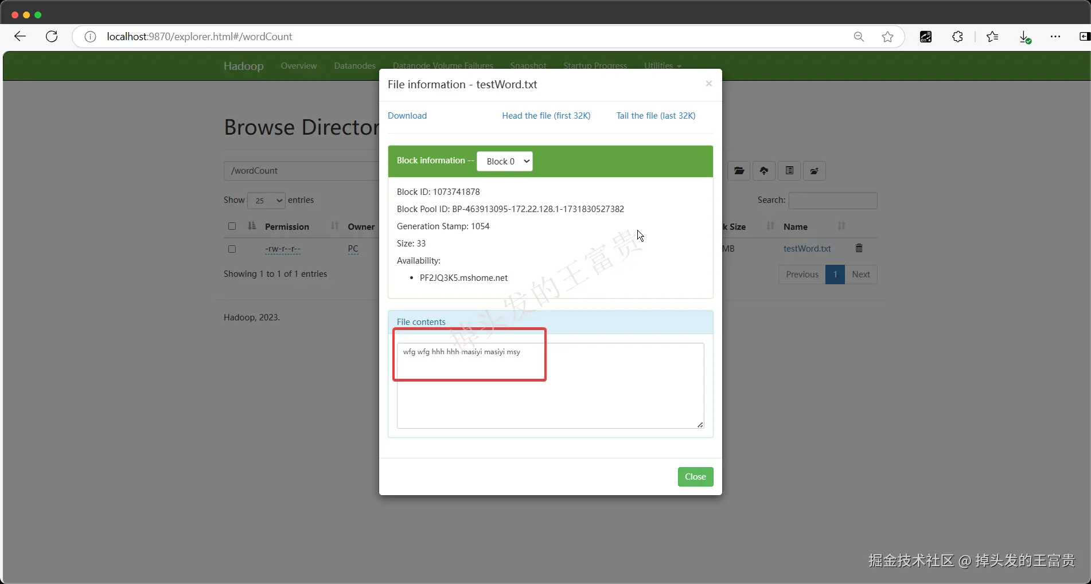Click the folder-with-up-arrow icon button

(815, 171)
